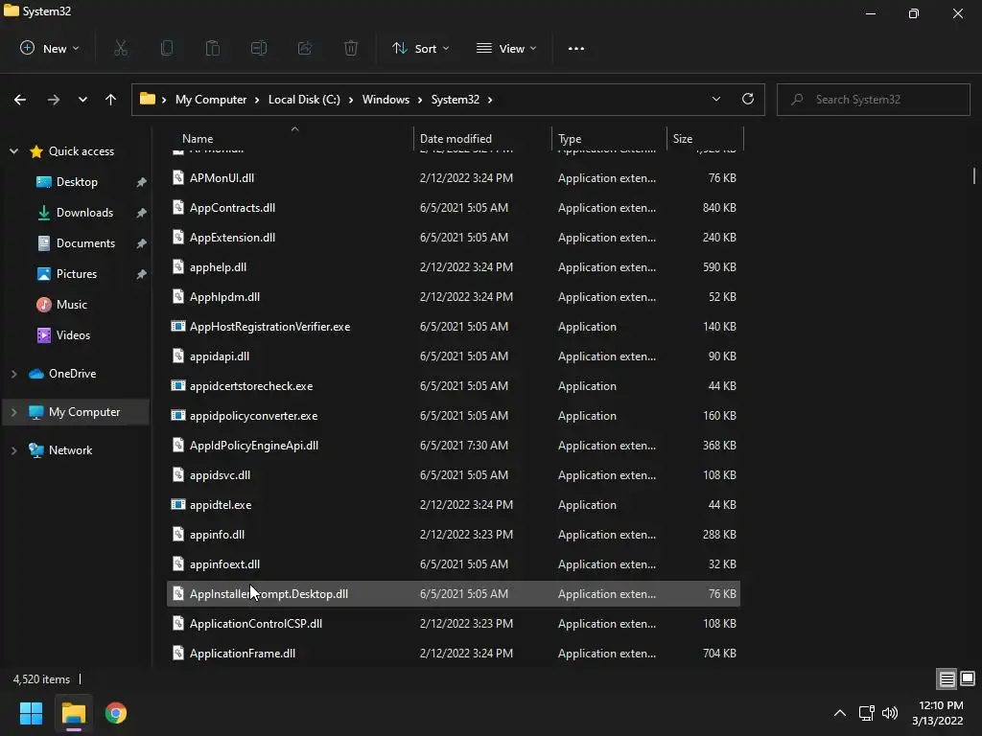982x736 pixels.
Task: Go forward with the right arrow
Action: click(54, 100)
